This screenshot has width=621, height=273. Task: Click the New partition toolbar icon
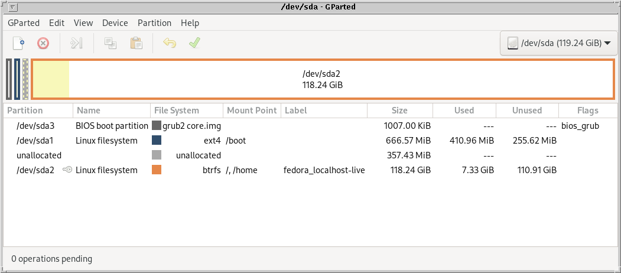pos(19,43)
